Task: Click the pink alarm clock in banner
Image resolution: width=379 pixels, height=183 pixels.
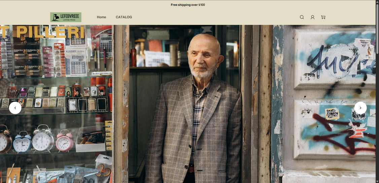Action: pyautogui.click(x=65, y=141)
